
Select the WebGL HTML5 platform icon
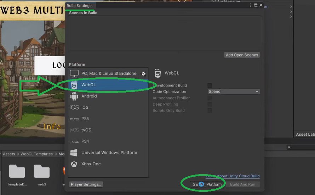point(74,85)
